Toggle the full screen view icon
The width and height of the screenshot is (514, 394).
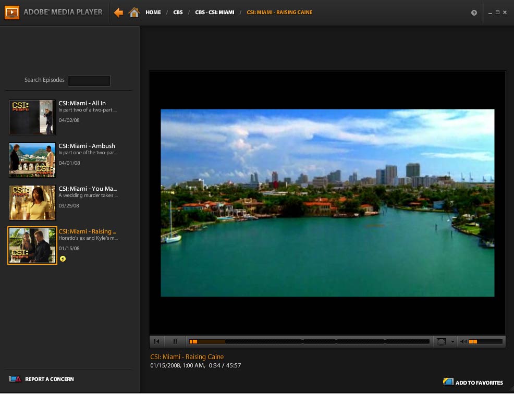(441, 341)
